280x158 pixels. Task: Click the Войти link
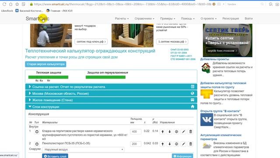click(x=248, y=18)
